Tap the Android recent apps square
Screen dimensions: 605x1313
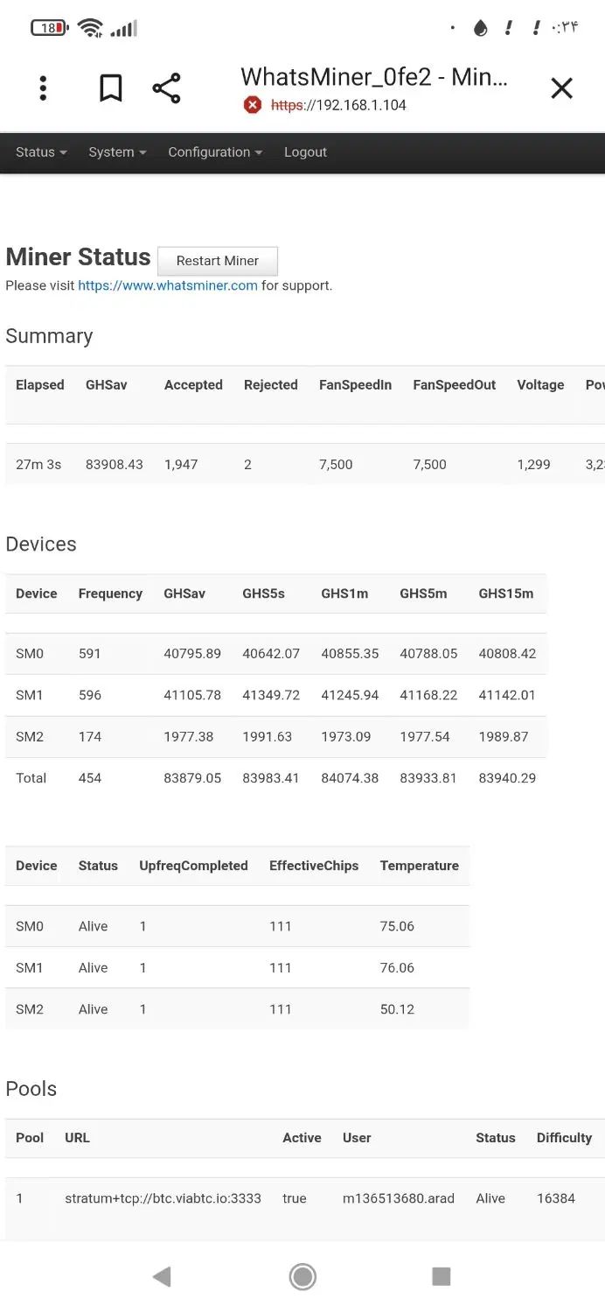pyautogui.click(x=442, y=1276)
